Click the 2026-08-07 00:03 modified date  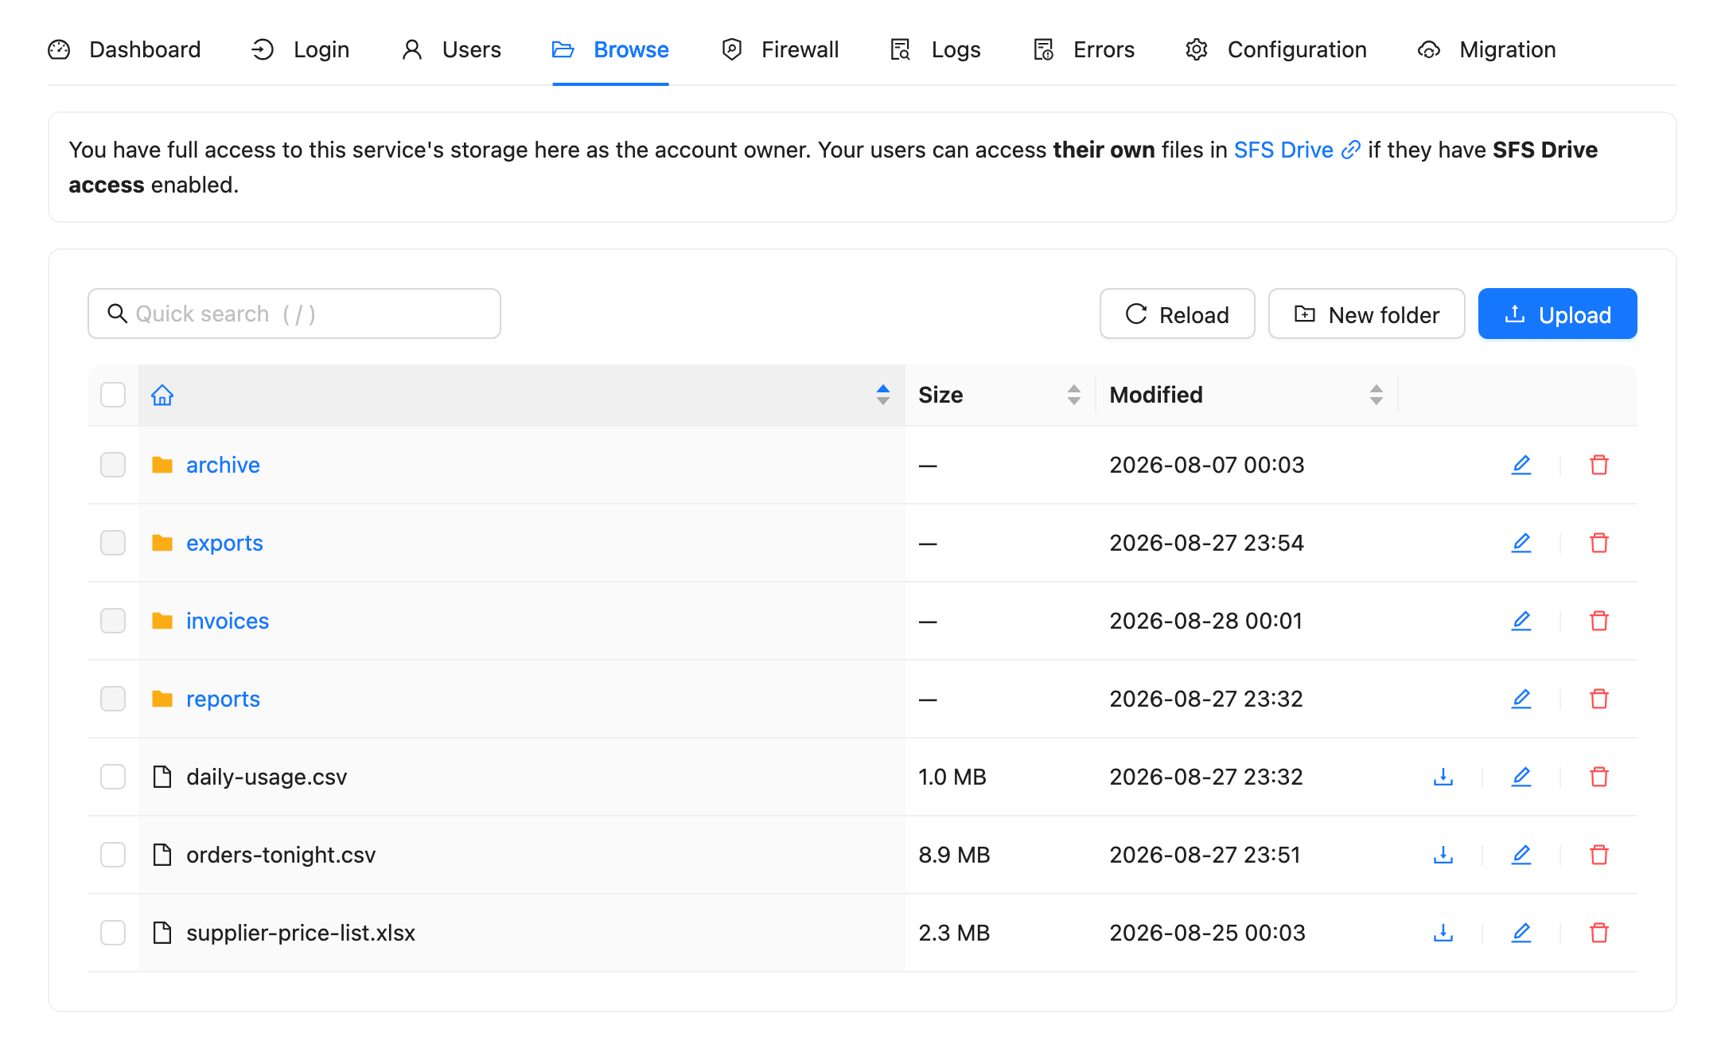click(1207, 465)
